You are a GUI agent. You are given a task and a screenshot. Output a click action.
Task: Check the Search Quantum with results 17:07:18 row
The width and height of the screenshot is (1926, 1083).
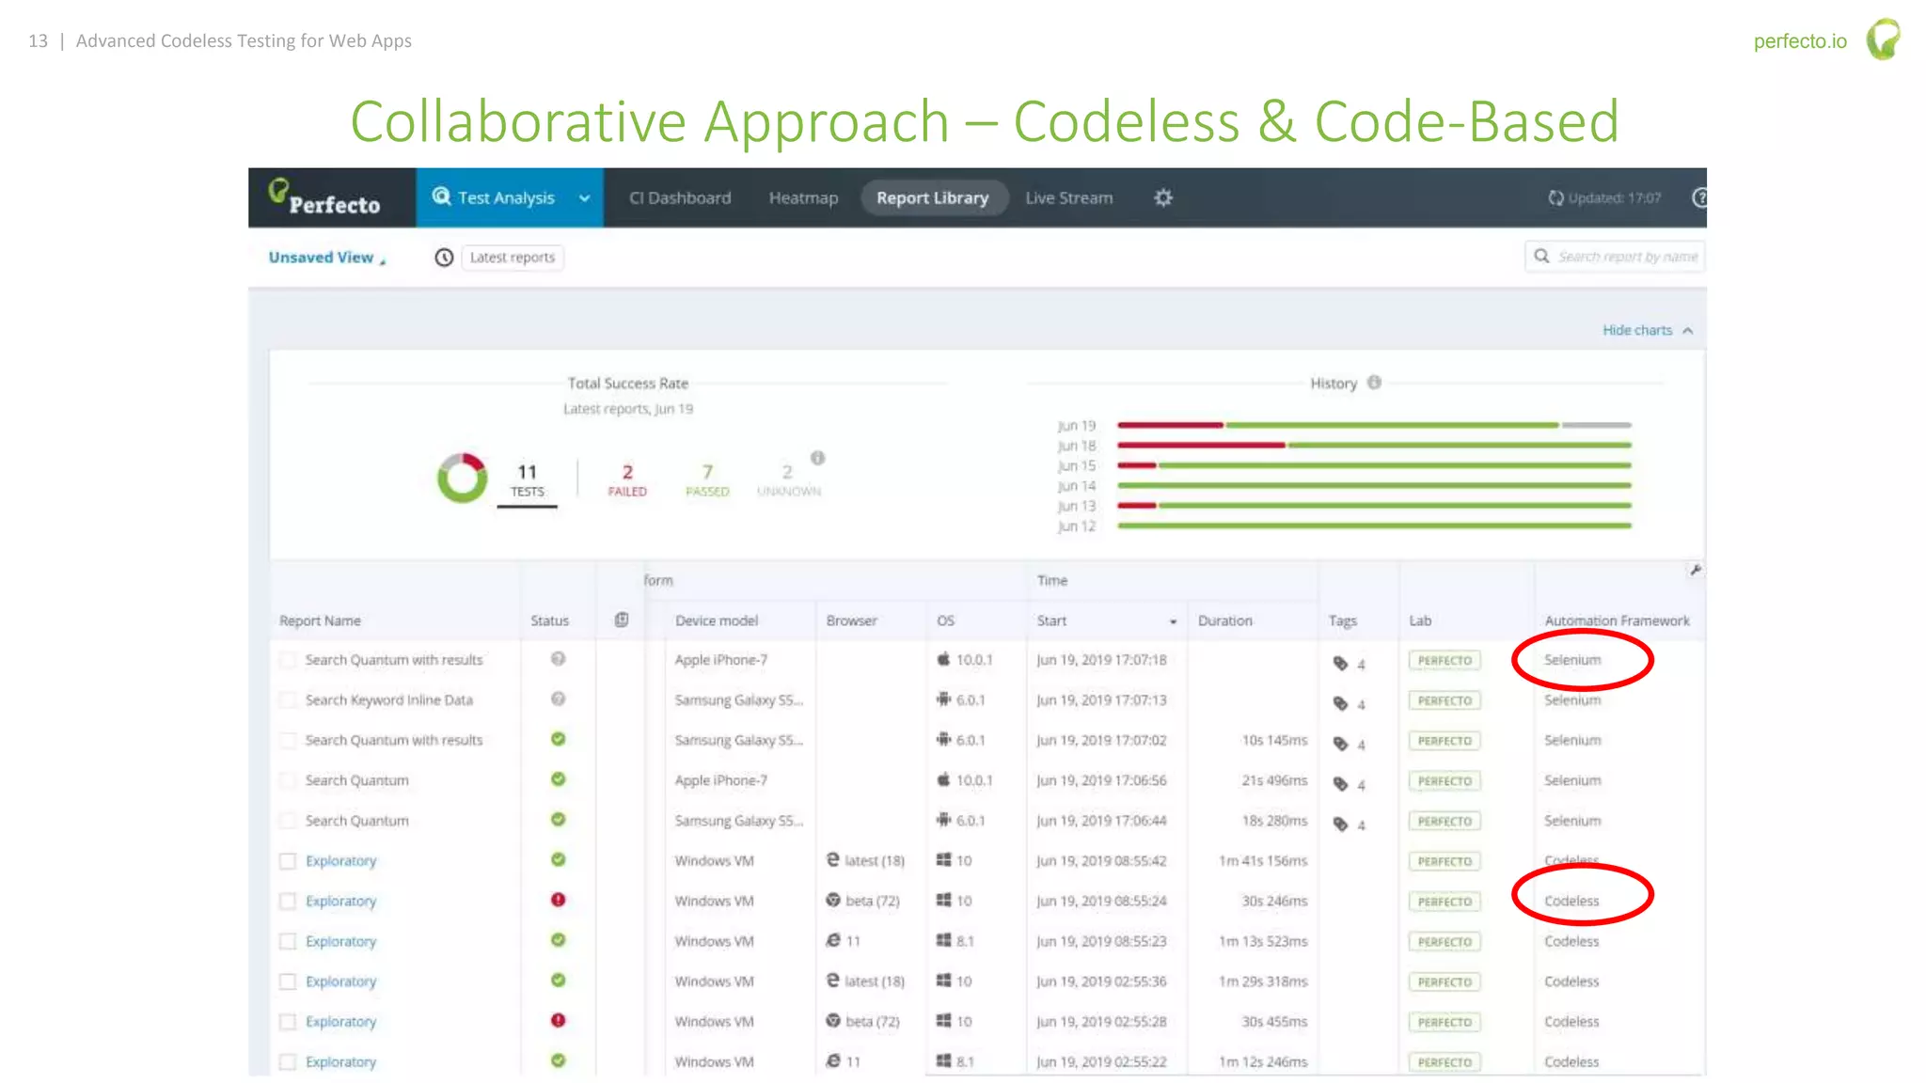click(x=288, y=660)
